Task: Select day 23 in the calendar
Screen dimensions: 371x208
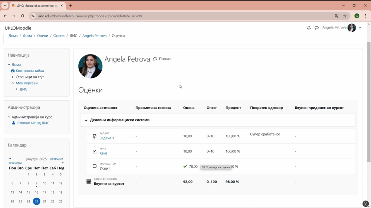Action: pyautogui.click(x=36, y=201)
